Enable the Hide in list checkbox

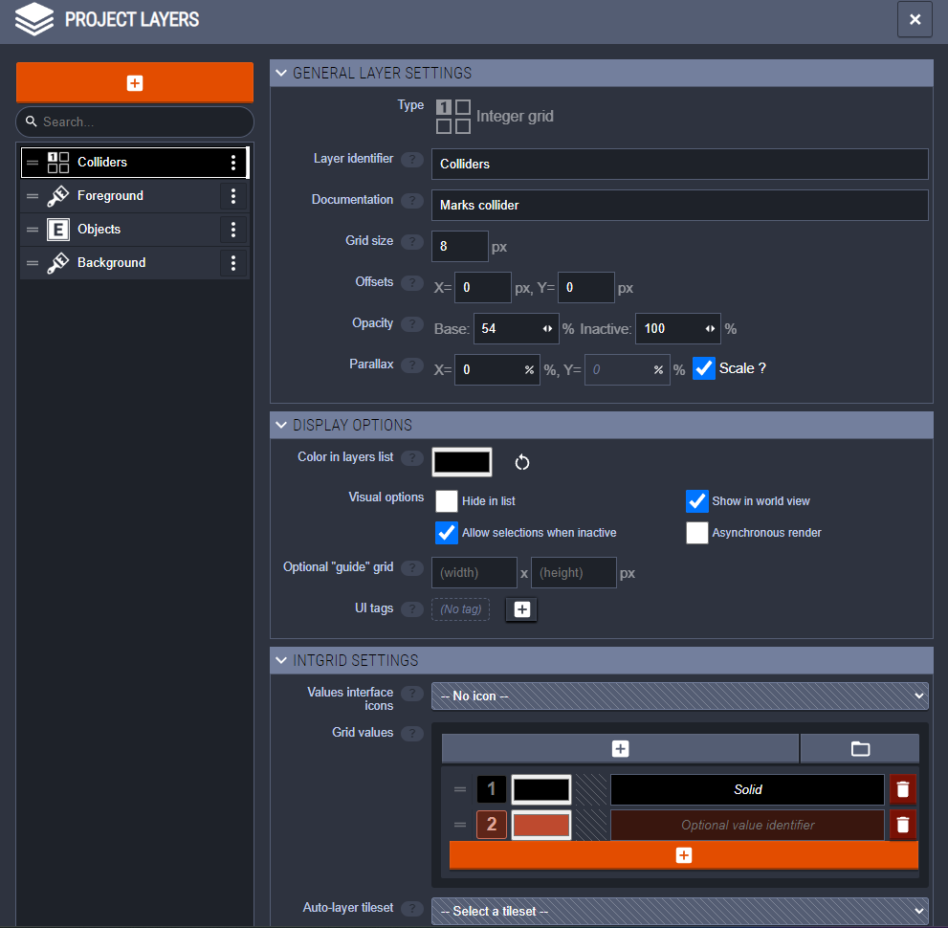(x=447, y=500)
